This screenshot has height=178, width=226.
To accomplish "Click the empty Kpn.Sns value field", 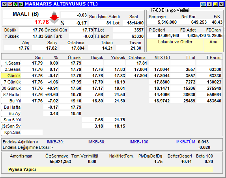I will (32, 132).
